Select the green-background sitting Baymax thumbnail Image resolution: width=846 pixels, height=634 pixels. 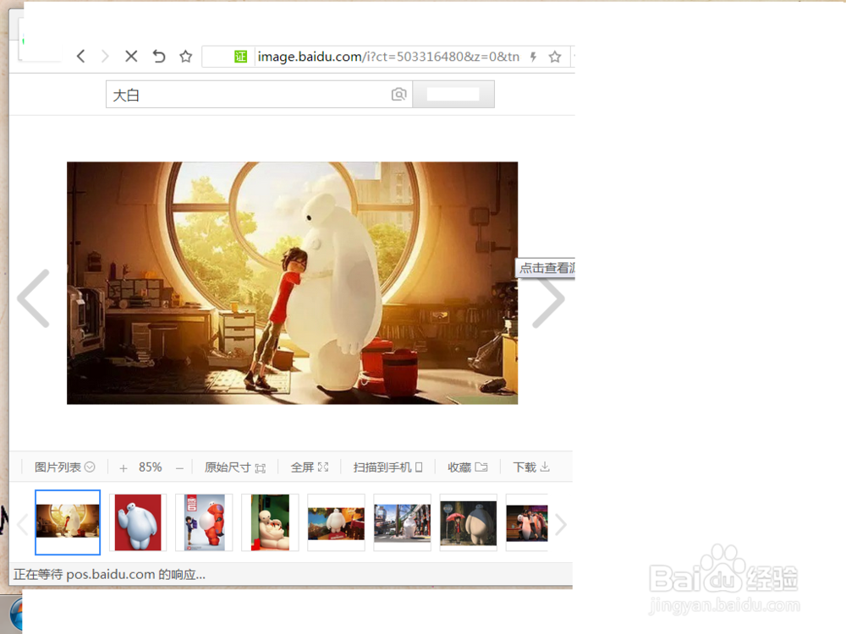(270, 522)
